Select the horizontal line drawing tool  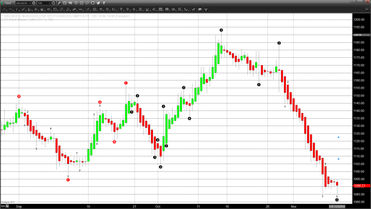[10, 9]
